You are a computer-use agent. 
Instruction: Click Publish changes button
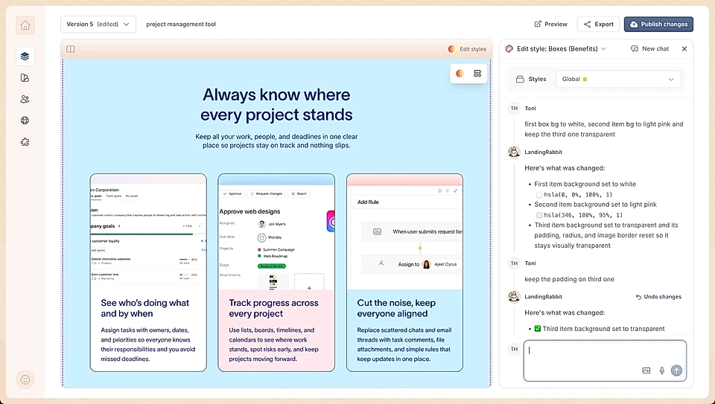[658, 24]
